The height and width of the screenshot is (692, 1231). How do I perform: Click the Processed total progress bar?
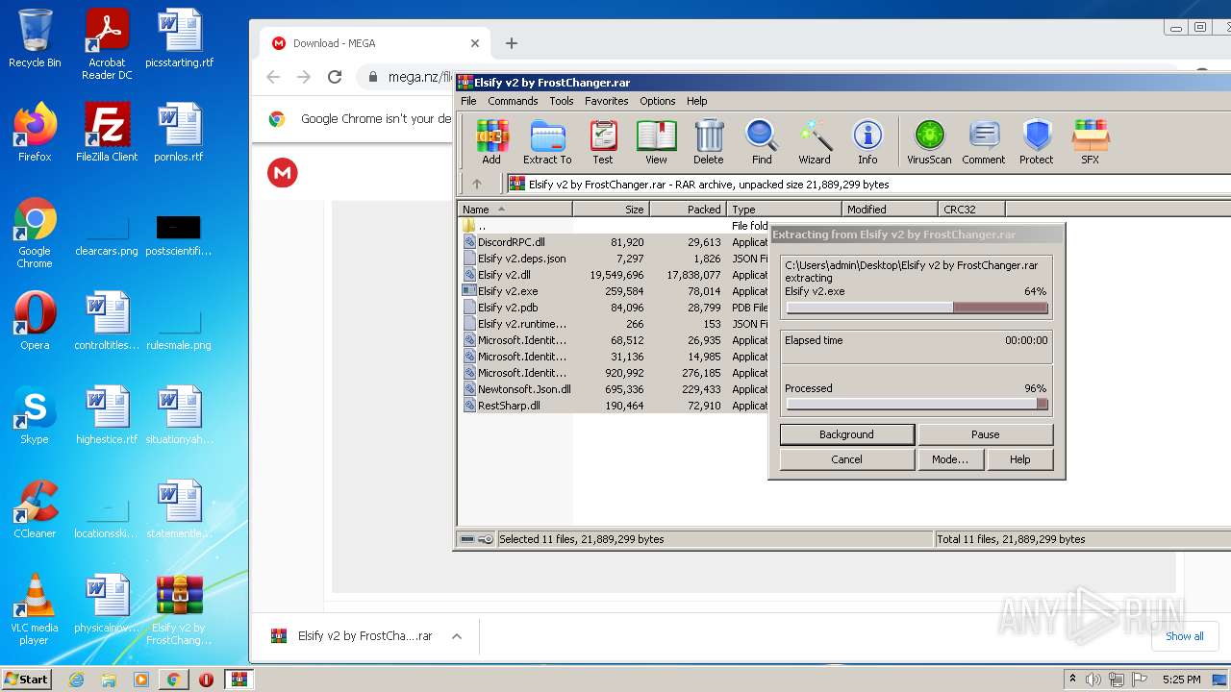[x=917, y=405]
